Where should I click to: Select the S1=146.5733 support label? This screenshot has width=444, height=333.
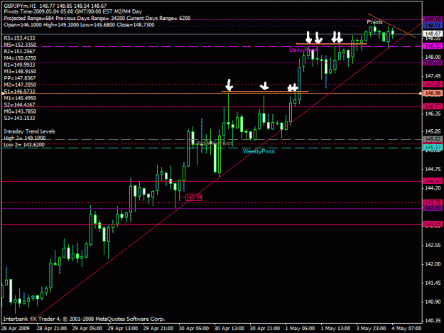[x=20, y=92]
